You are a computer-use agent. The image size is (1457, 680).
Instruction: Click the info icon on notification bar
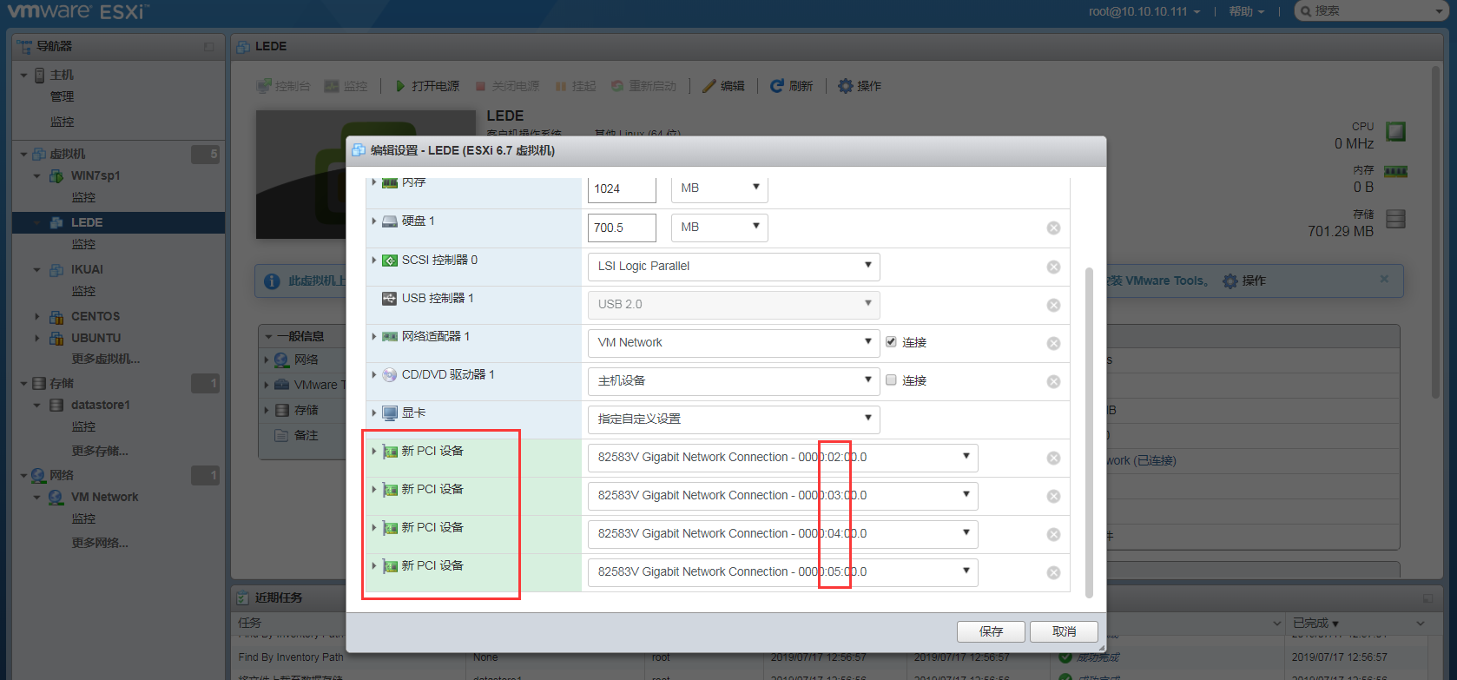coord(272,281)
